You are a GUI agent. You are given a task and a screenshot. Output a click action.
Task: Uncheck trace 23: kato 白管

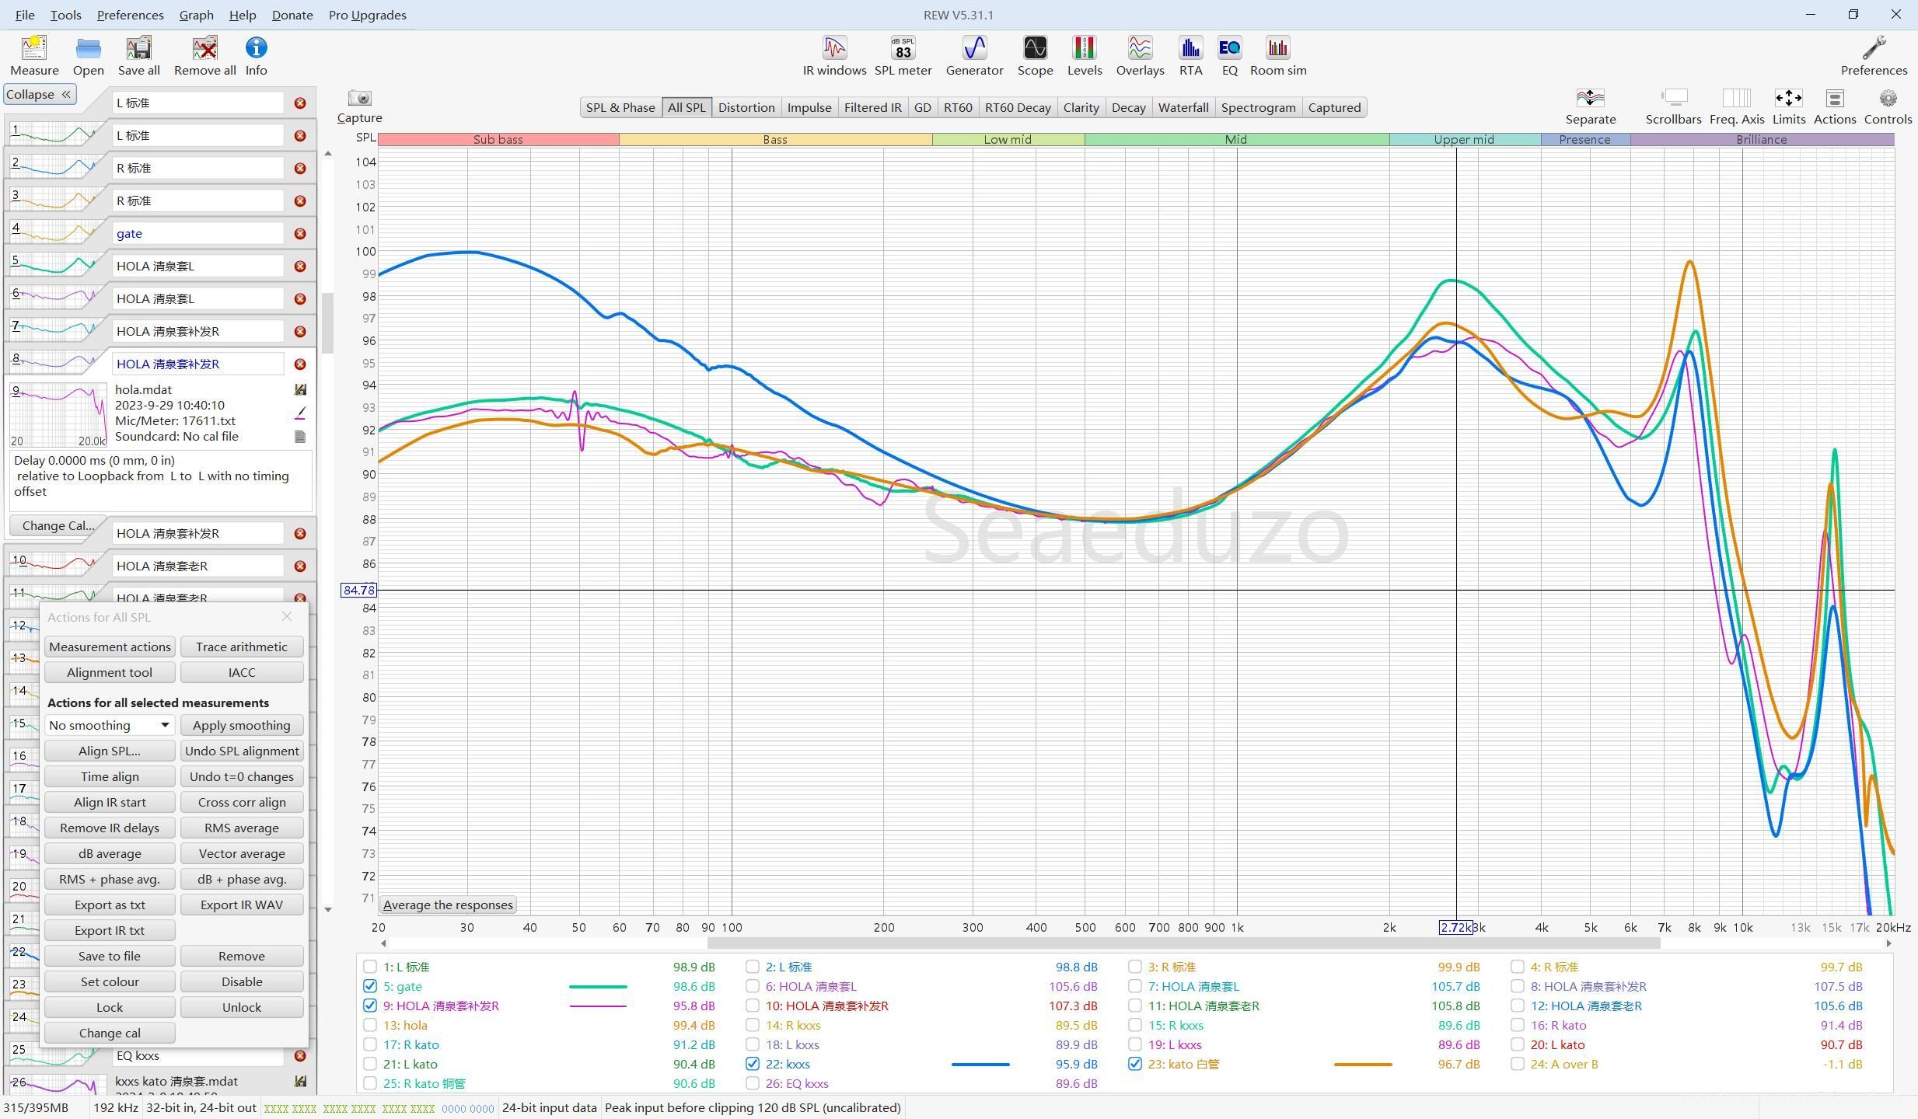1135,1064
